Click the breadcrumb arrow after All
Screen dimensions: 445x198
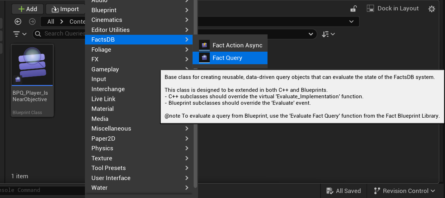point(62,22)
